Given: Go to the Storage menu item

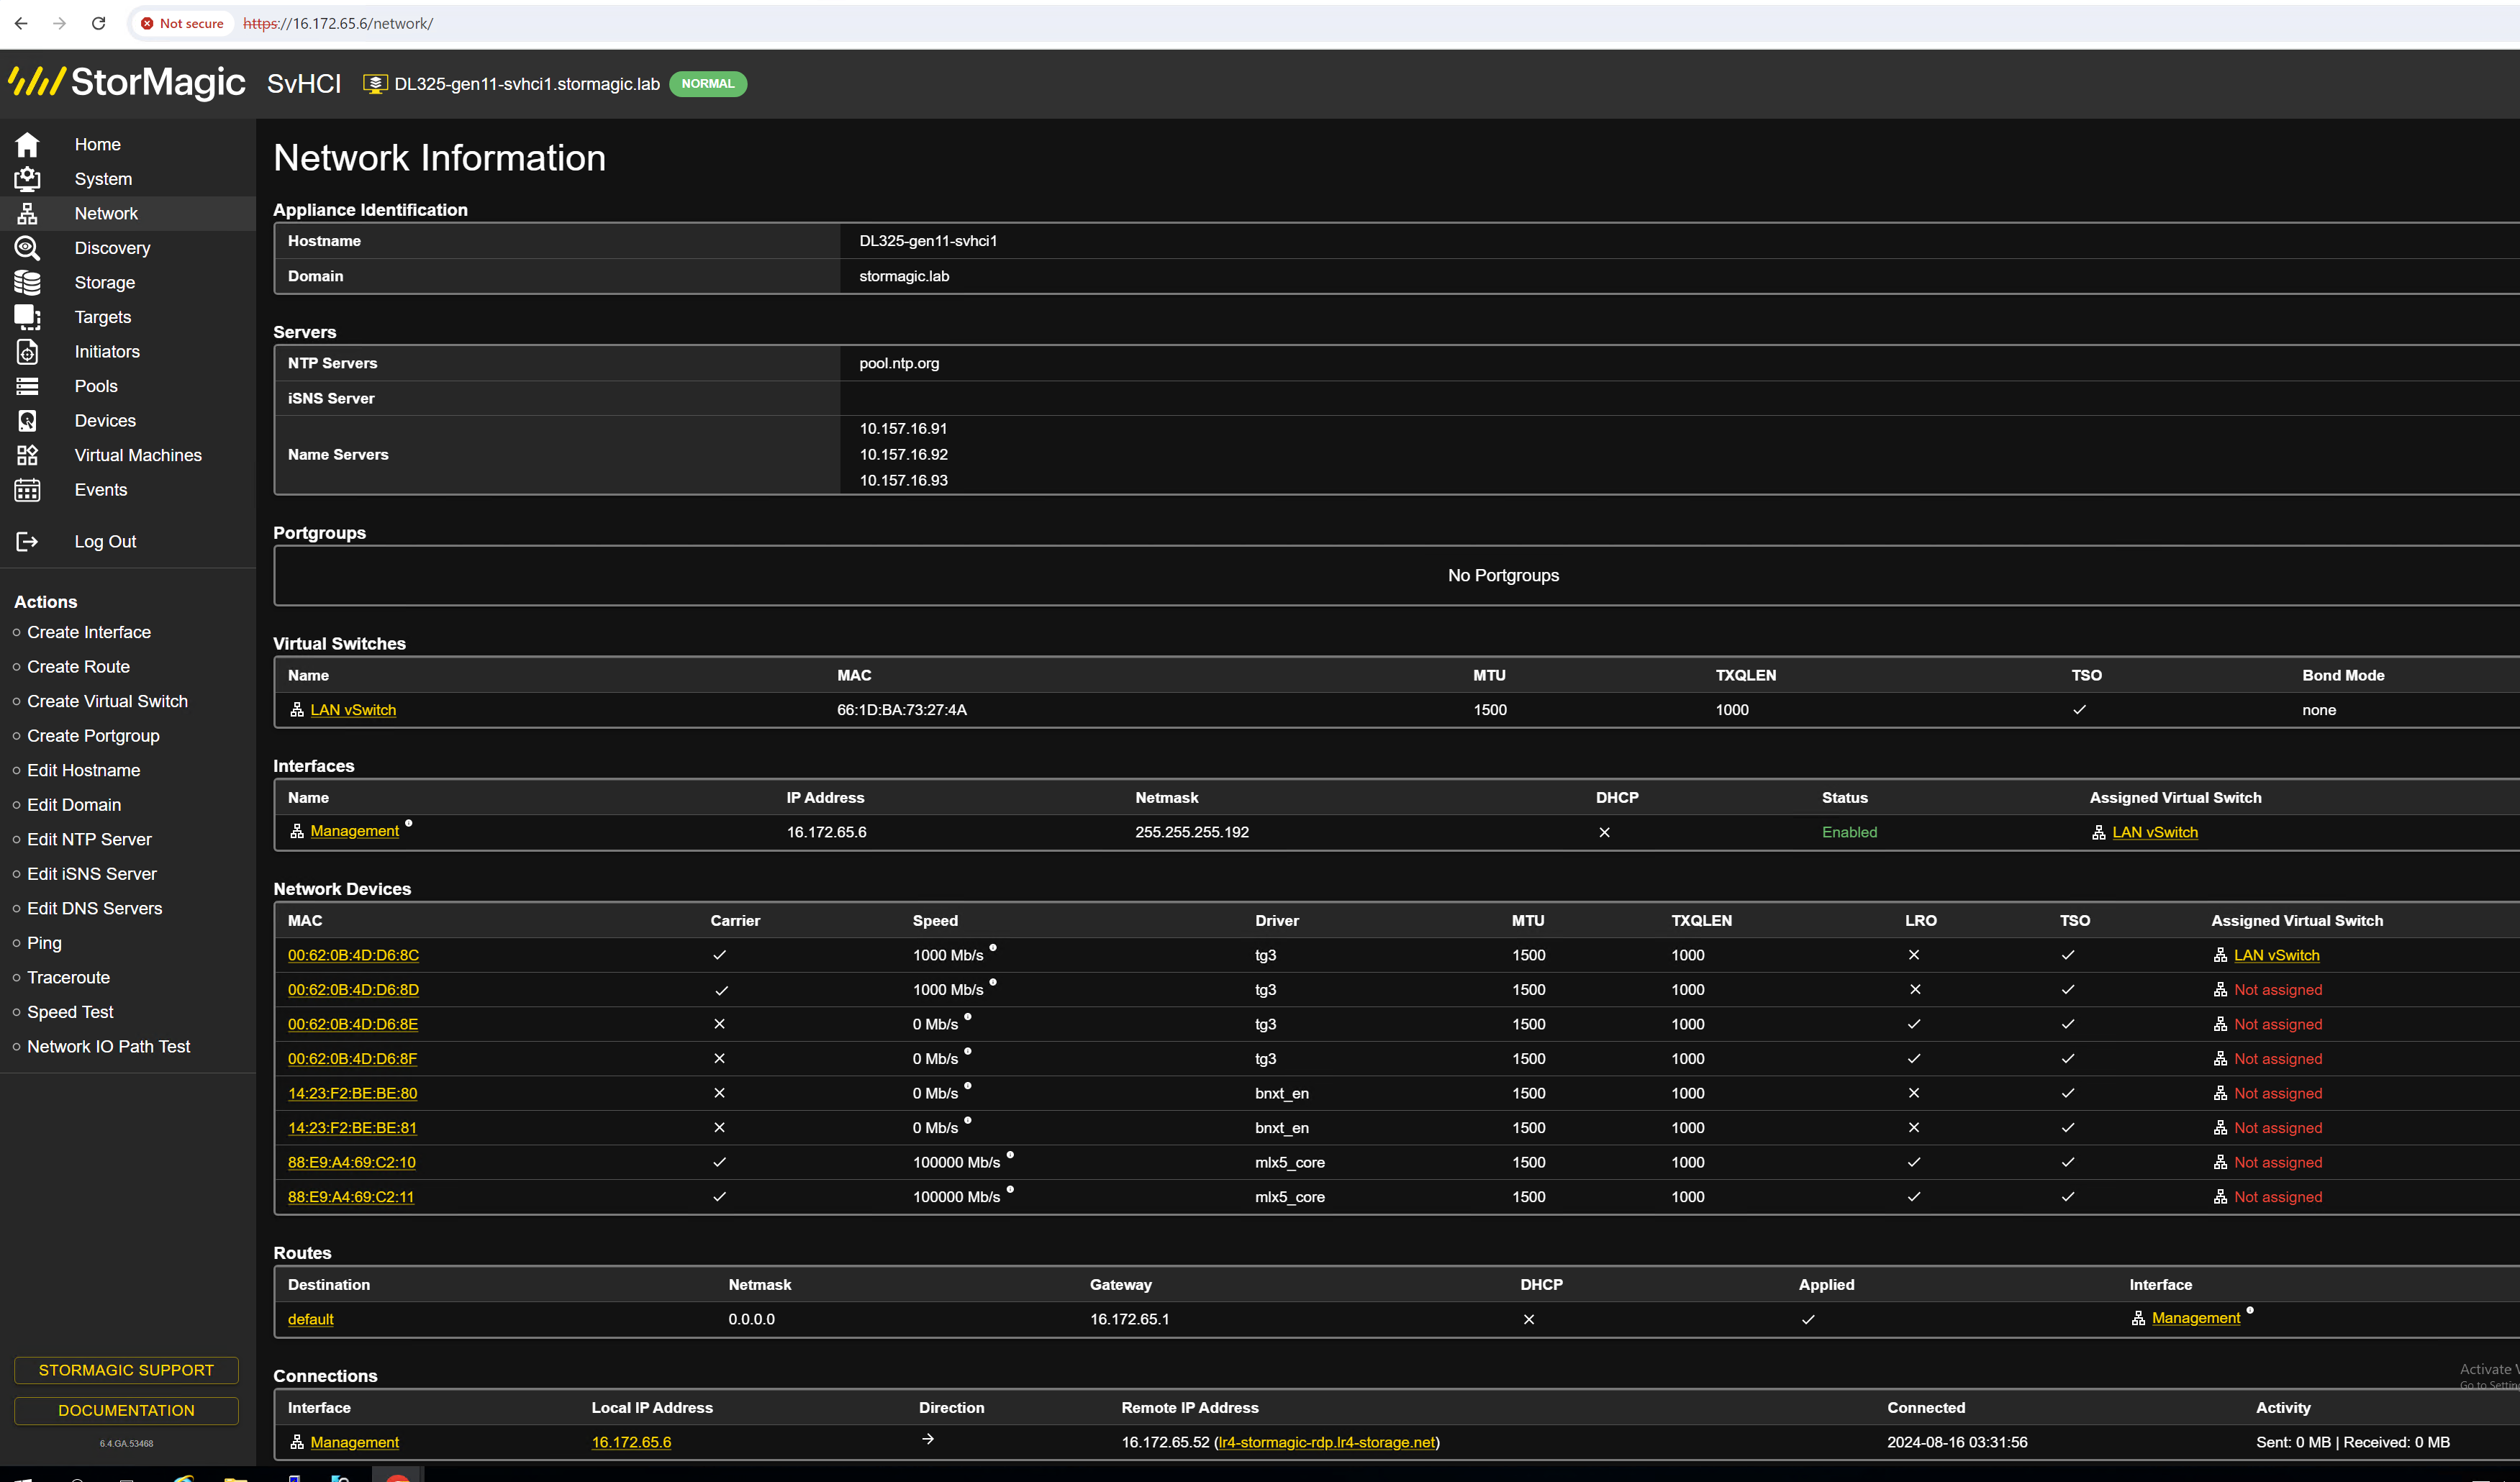Looking at the screenshot, I should pos(105,282).
